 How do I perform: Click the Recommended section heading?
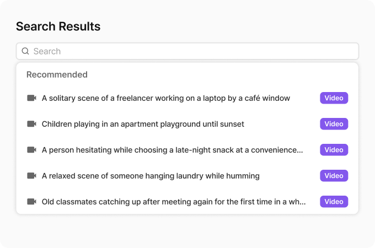57,74
